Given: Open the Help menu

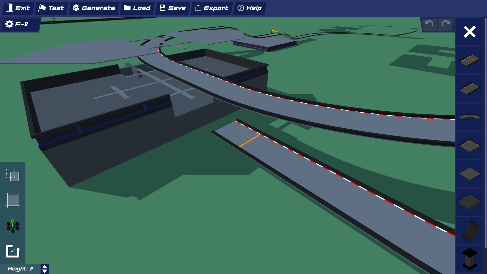Looking at the screenshot, I should 250,8.
